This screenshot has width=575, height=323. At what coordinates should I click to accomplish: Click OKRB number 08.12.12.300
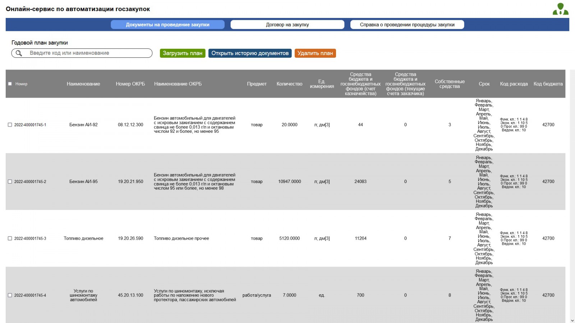pyautogui.click(x=130, y=125)
